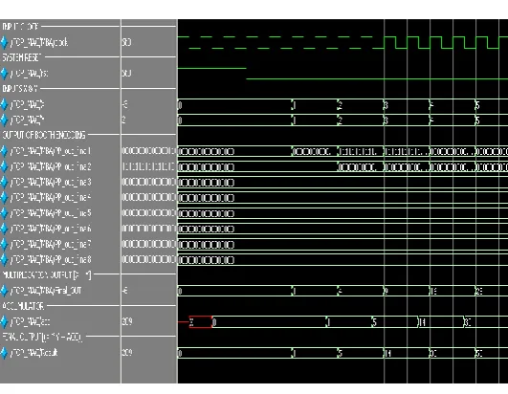
Task: Click the y input signal diamond icon
Action: pyautogui.click(x=4, y=120)
